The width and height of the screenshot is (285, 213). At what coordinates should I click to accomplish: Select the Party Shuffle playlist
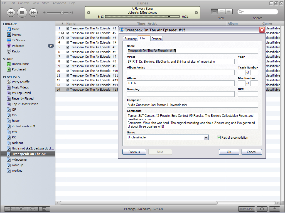pyautogui.click(x=21, y=82)
